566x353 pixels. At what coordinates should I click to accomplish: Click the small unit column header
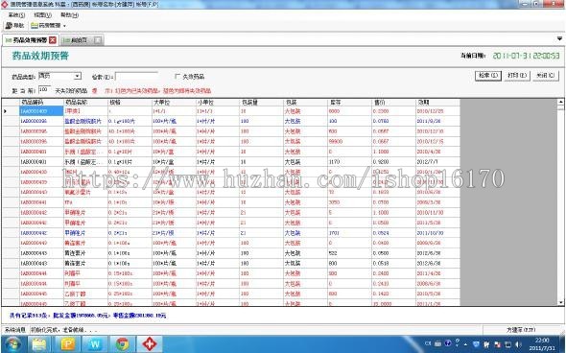pyautogui.click(x=218, y=102)
